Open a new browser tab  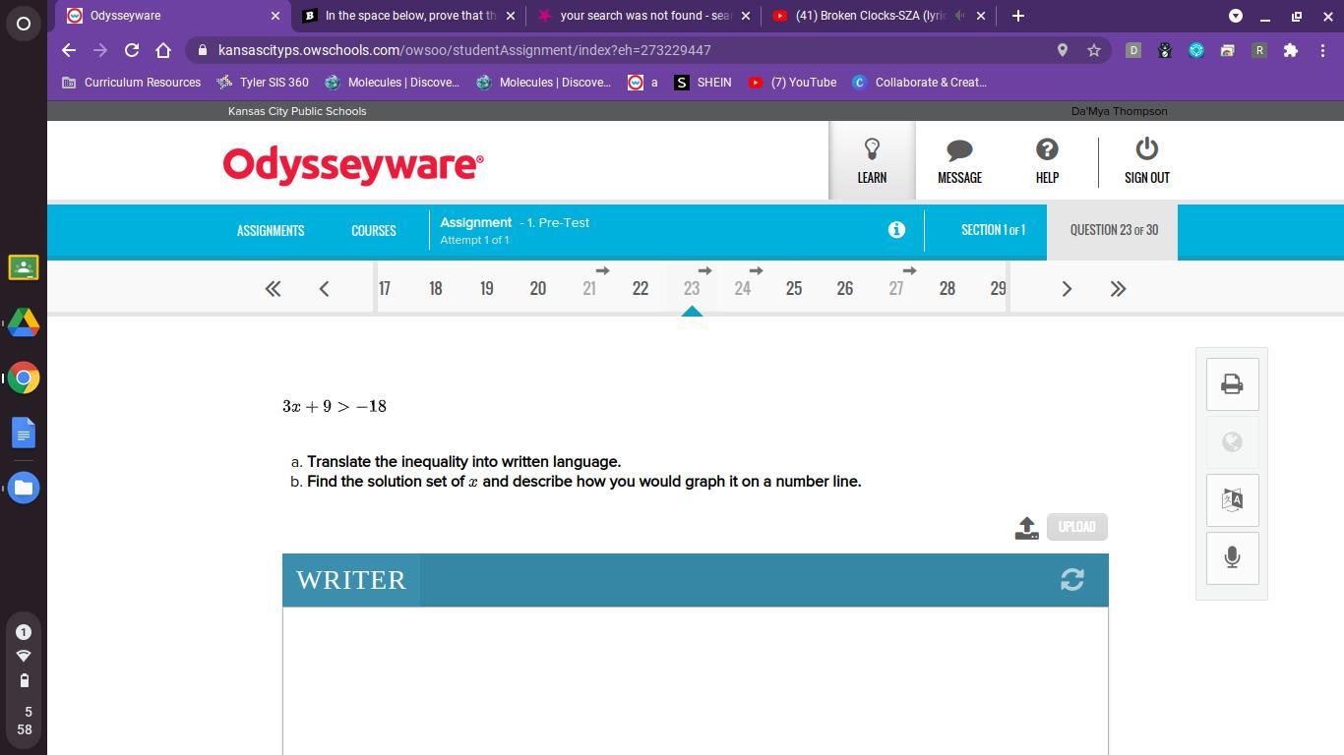1017,16
